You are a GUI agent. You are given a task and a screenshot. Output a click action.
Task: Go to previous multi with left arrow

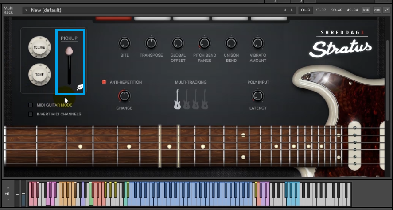[285, 10]
